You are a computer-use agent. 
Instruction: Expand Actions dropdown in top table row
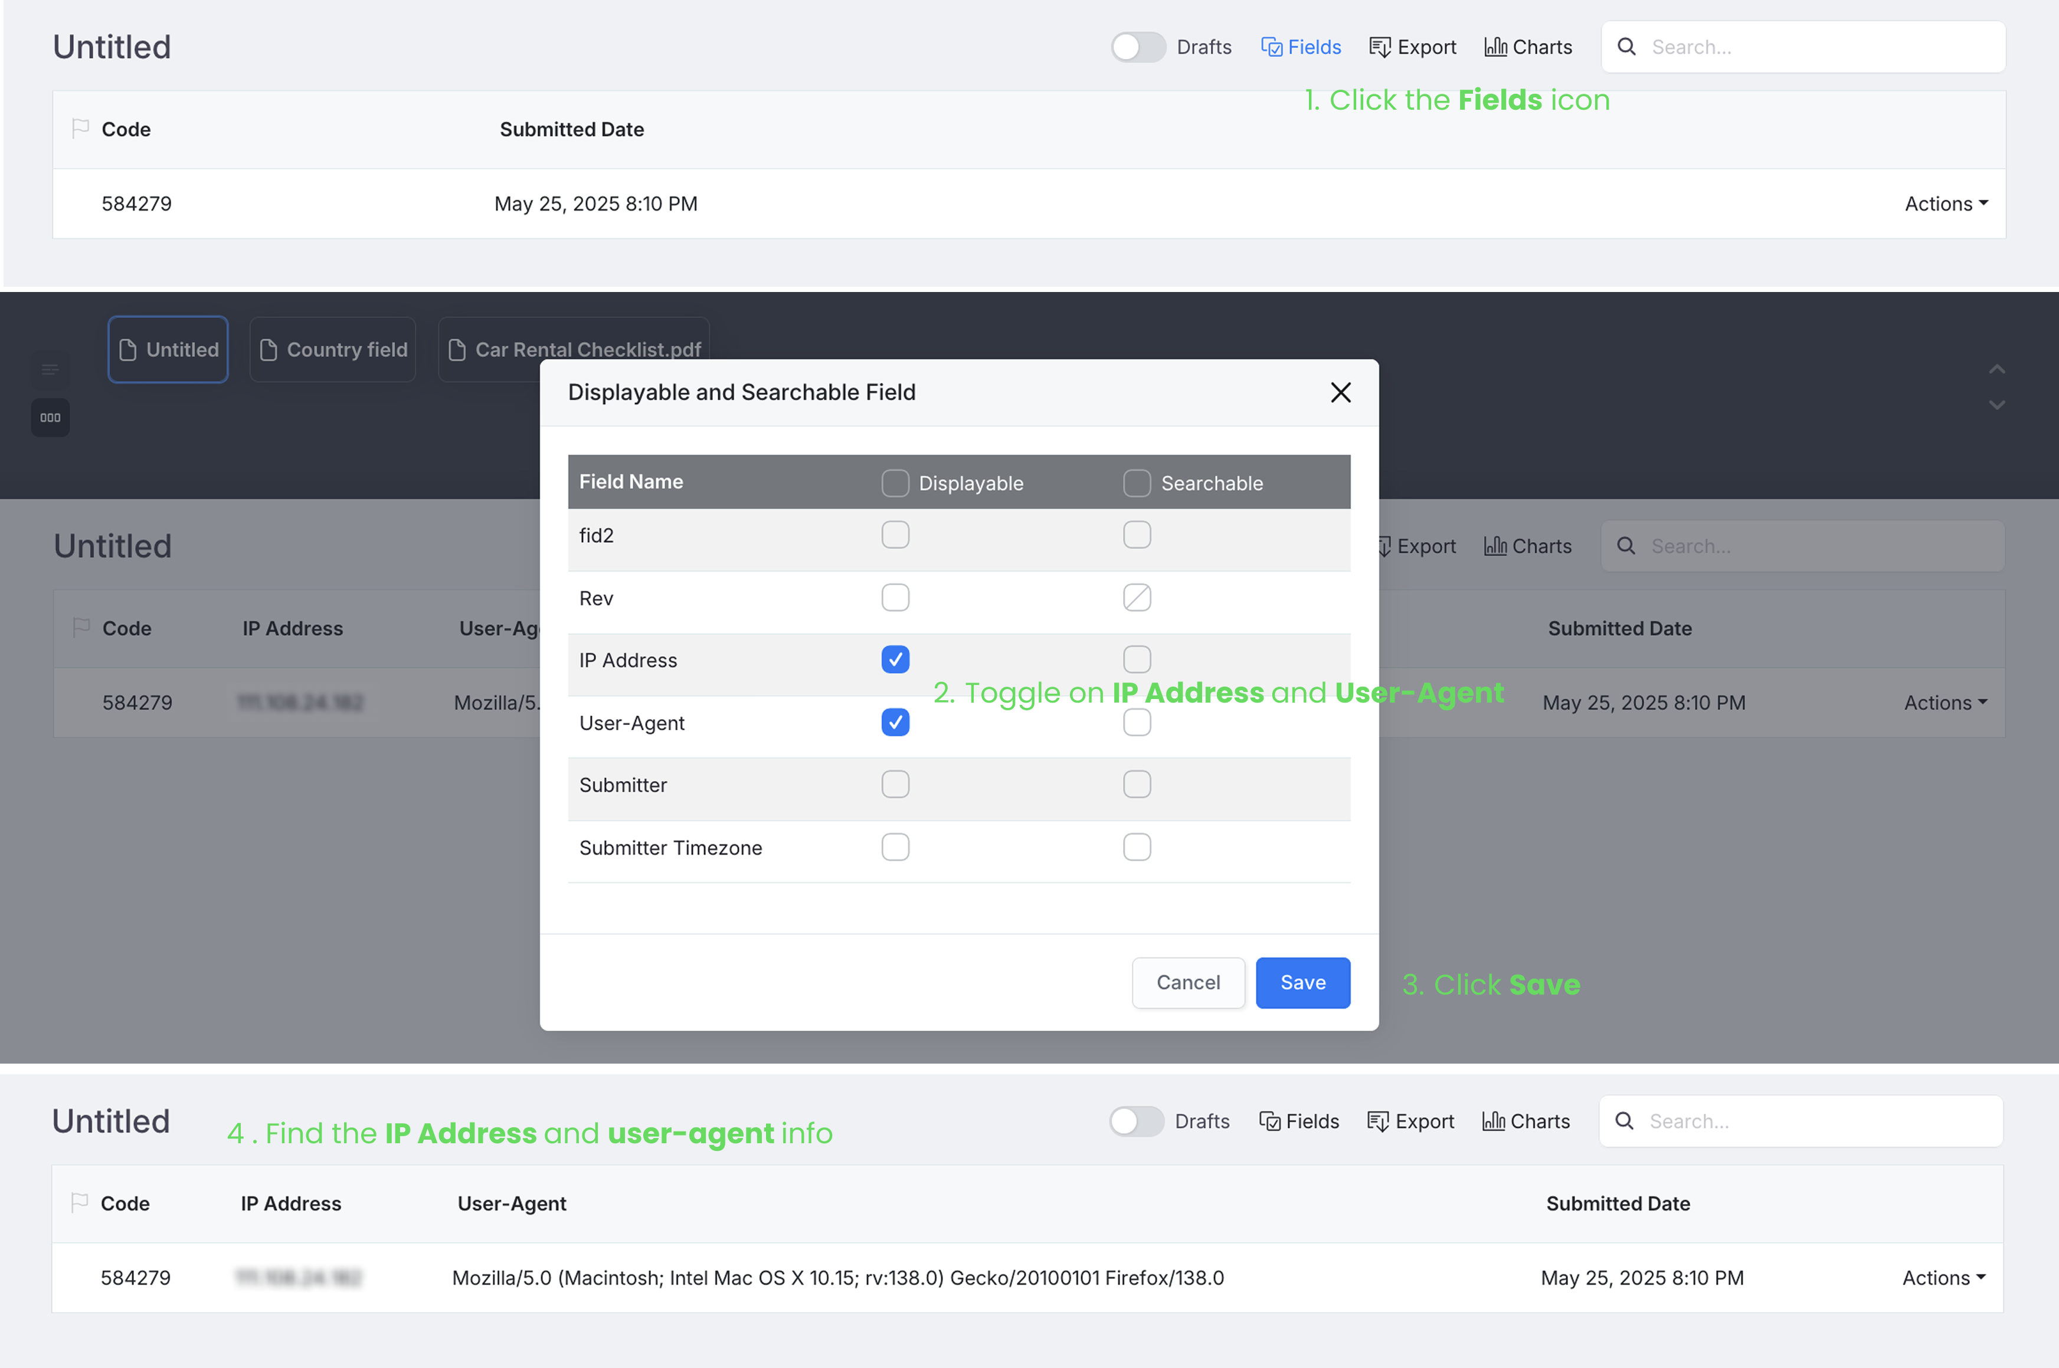[x=1946, y=204]
